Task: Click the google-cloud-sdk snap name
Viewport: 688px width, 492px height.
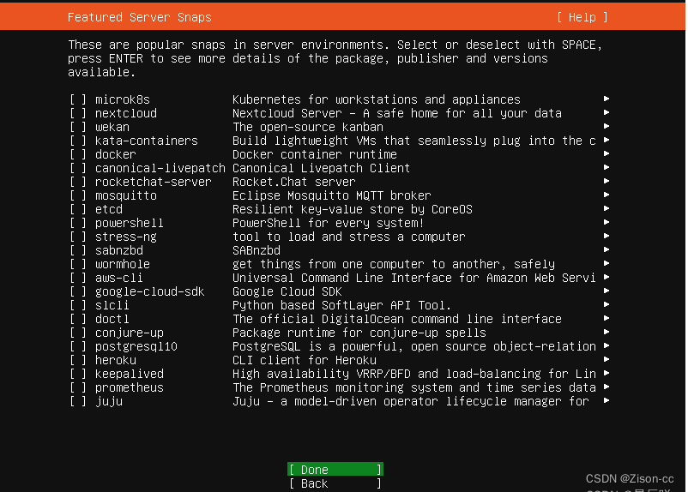Action: (149, 292)
